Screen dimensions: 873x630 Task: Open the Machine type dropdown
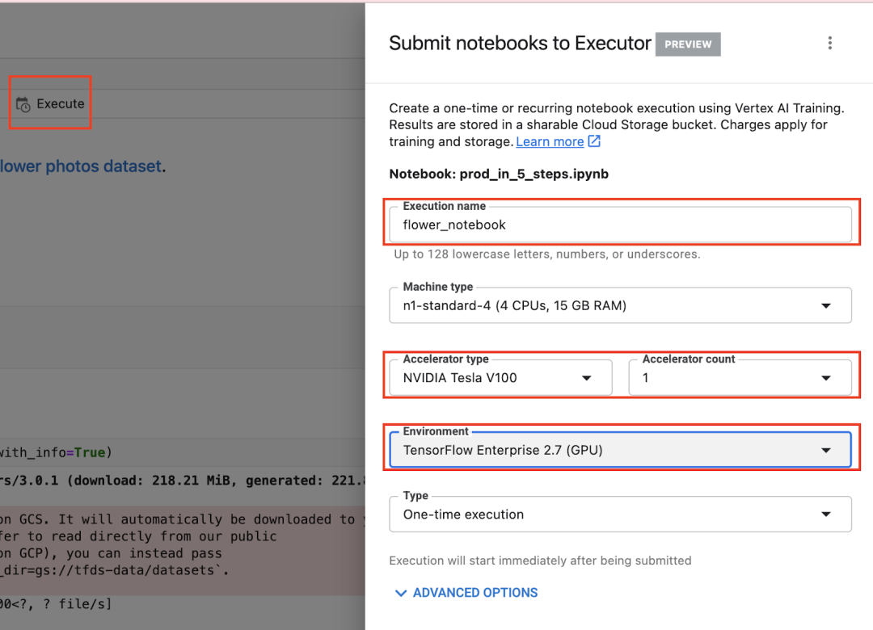coord(620,306)
